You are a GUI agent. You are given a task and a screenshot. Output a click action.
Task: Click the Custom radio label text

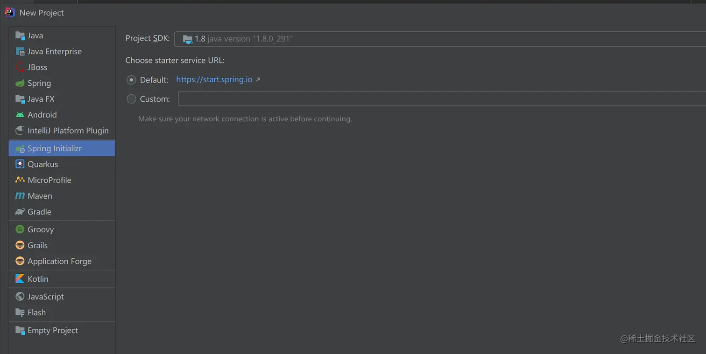tap(155, 99)
